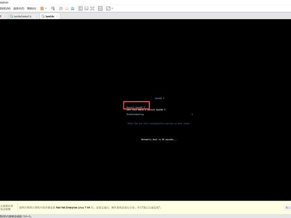Expand the stretch display dropdown arrow
Viewport: 291px width, 218px height.
pos(112,8)
